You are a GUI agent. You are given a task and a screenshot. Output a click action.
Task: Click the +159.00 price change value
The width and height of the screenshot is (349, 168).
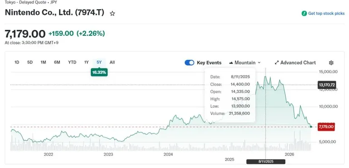pyautogui.click(x=61, y=34)
